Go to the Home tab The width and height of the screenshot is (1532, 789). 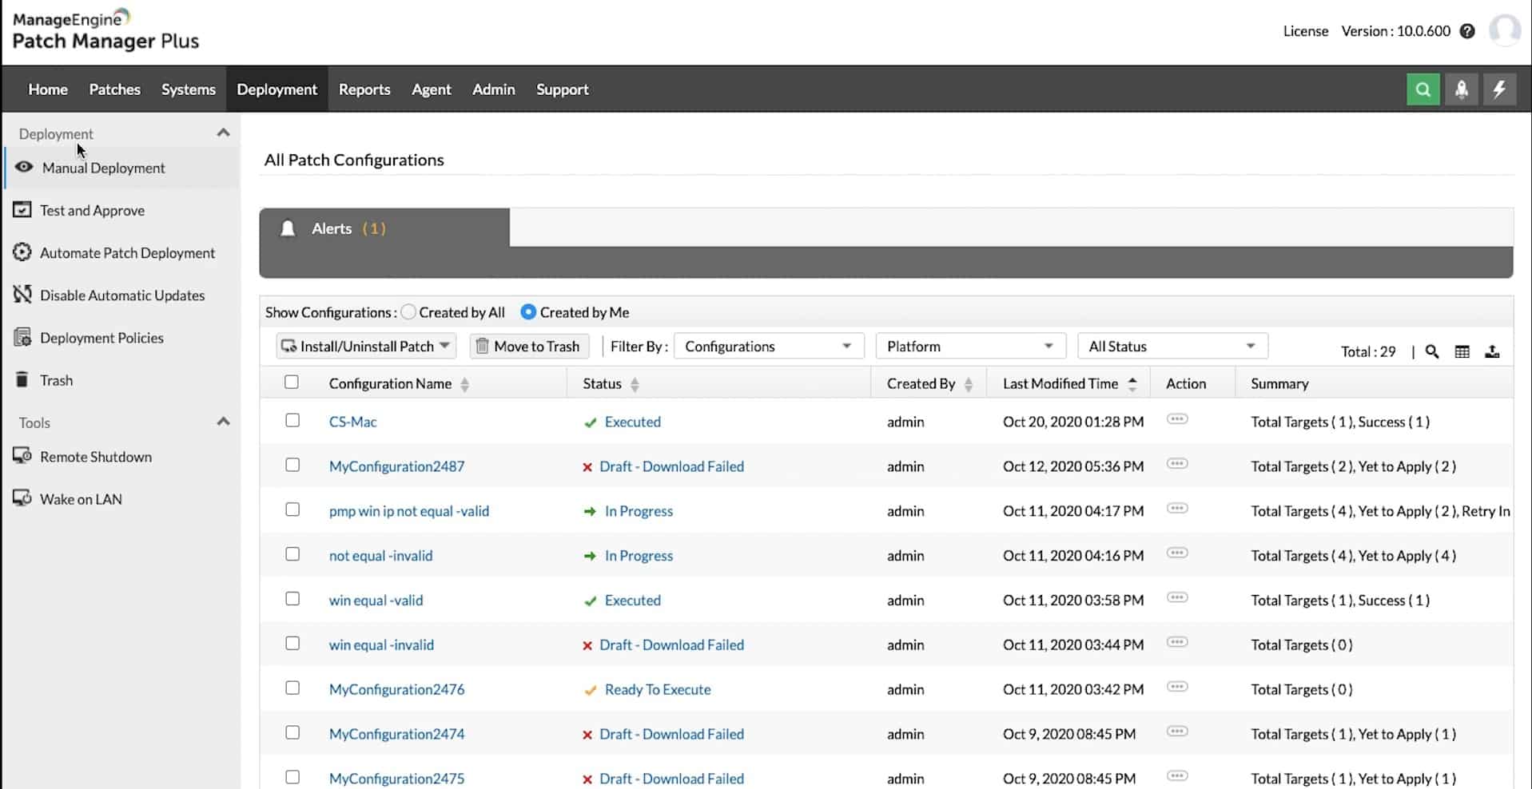pos(48,89)
